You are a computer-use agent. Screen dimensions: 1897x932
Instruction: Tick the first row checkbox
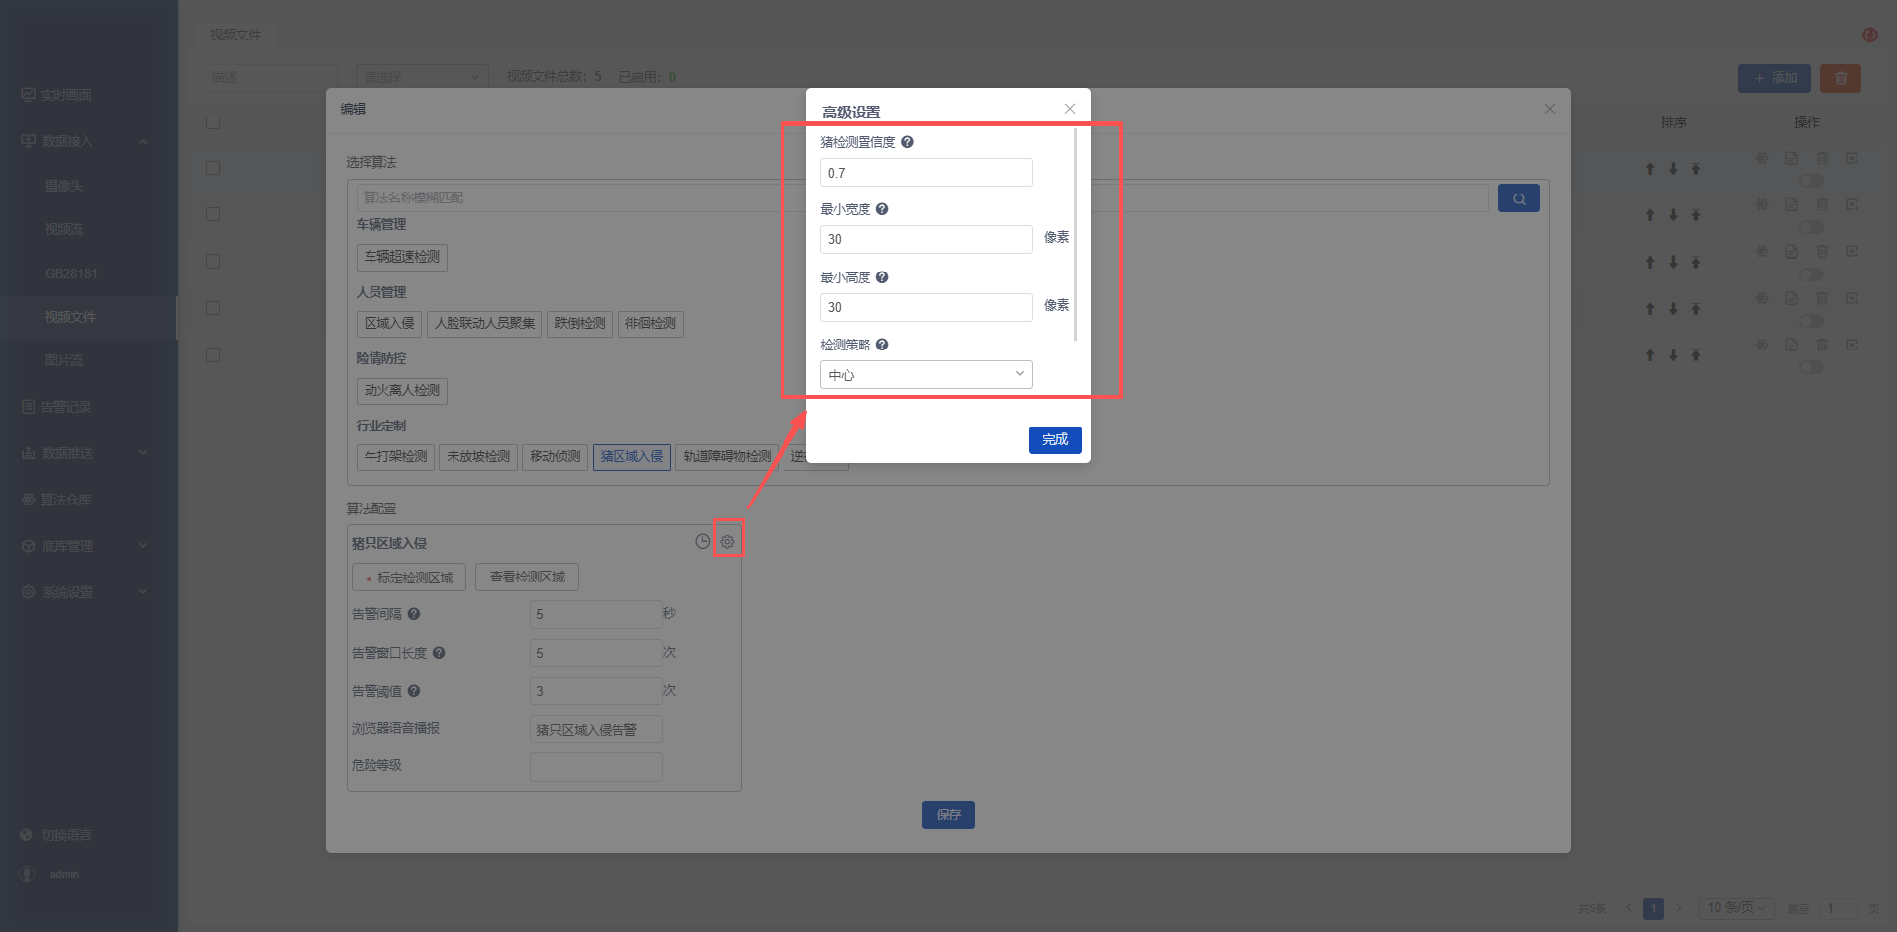point(213,168)
